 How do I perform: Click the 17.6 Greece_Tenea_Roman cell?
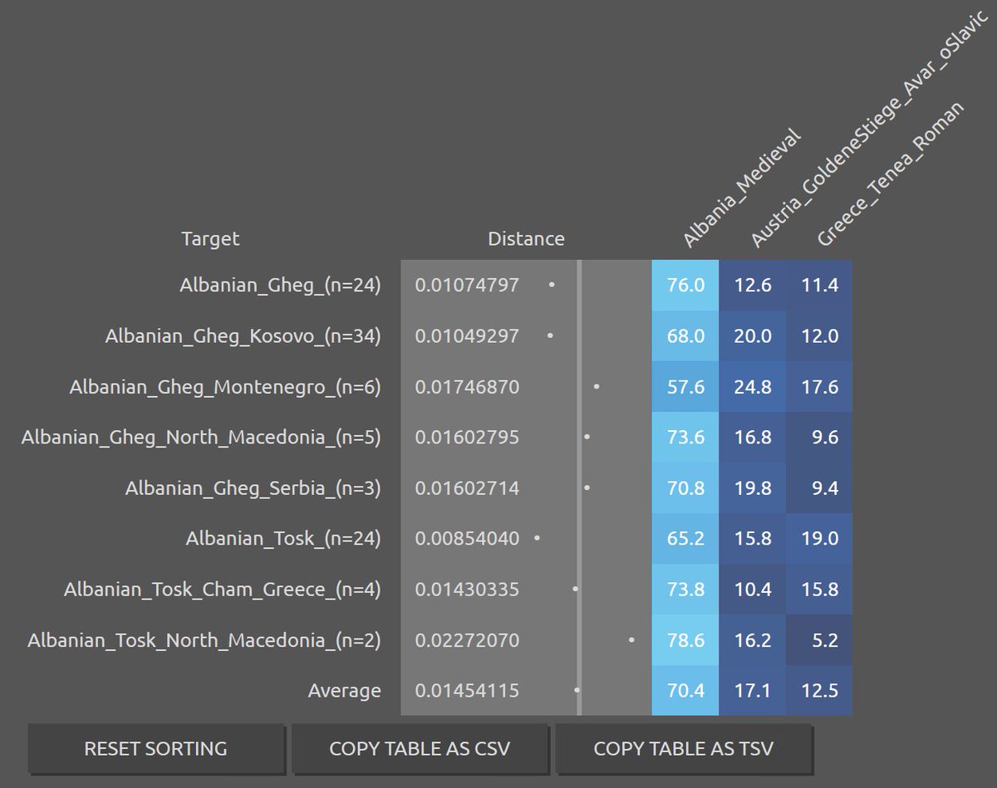tap(819, 387)
